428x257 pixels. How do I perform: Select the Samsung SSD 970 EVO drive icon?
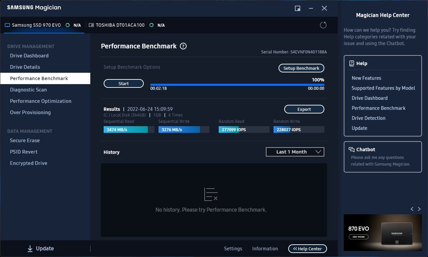(x=7, y=25)
